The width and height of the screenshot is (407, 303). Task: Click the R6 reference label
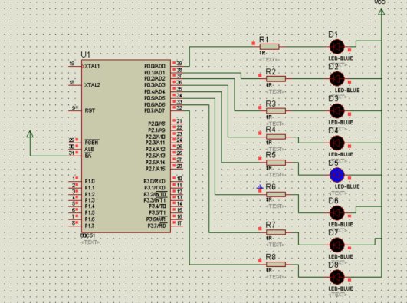pyautogui.click(x=271, y=186)
